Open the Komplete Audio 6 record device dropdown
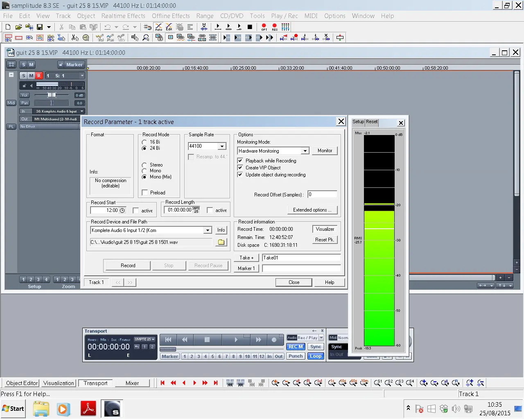 click(208, 230)
